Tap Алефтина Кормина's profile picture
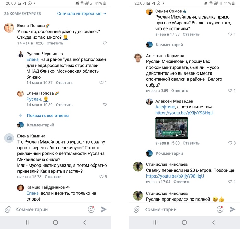Viewport: 240px width, 229px height. point(138,58)
